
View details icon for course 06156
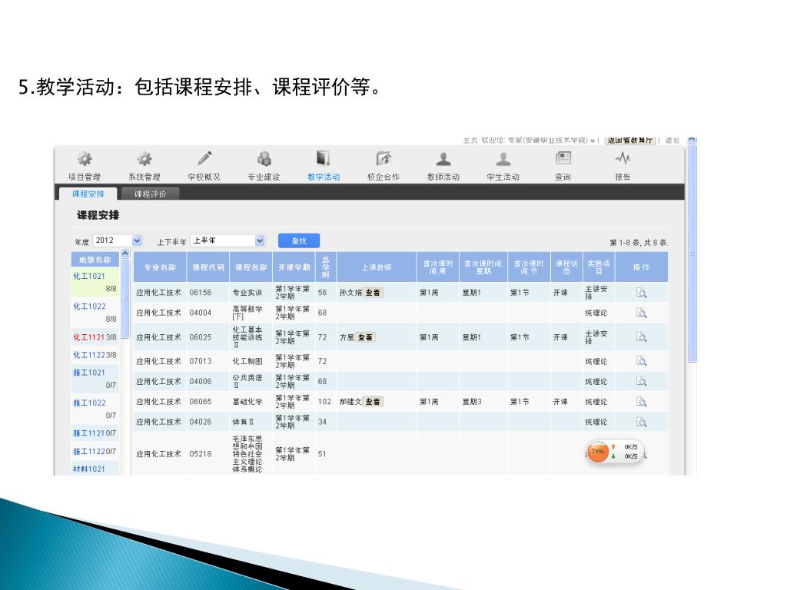(641, 293)
